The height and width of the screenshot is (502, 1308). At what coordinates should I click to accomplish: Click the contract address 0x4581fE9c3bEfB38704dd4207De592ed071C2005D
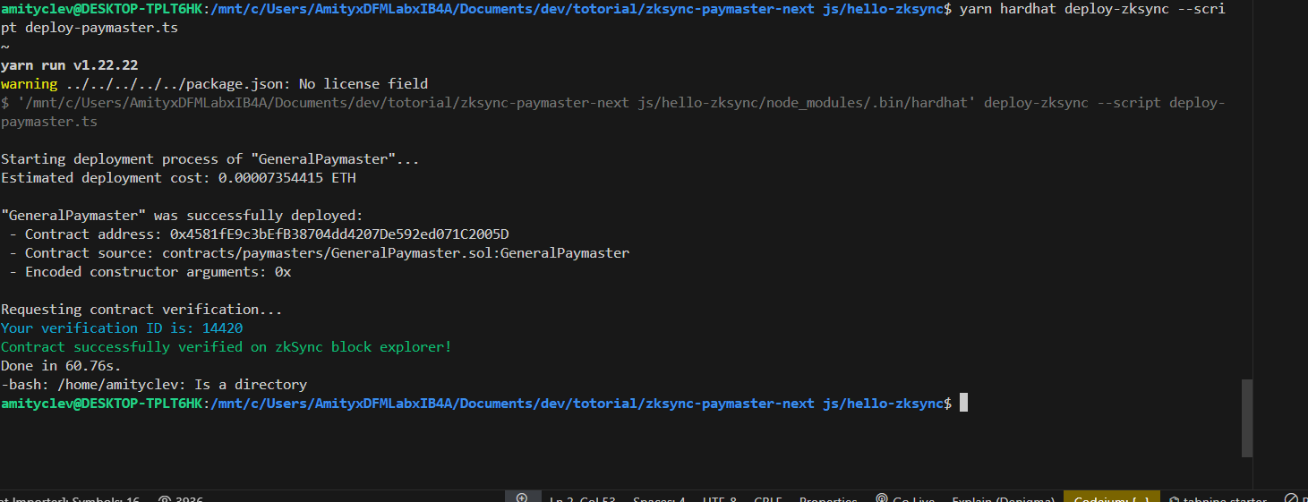[339, 234]
